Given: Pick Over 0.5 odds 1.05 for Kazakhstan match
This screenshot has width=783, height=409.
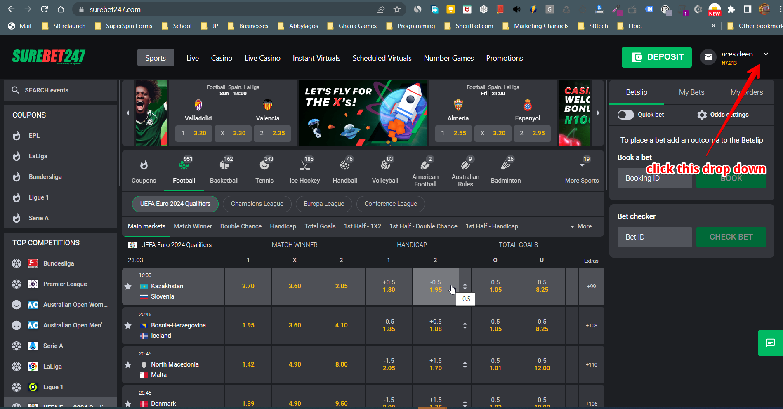Looking at the screenshot, I should pos(495,287).
